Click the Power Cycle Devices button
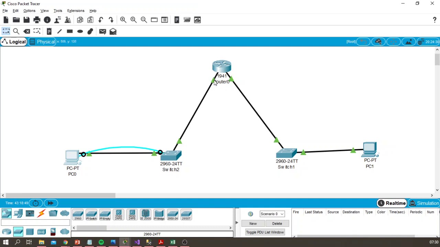 [36, 203]
